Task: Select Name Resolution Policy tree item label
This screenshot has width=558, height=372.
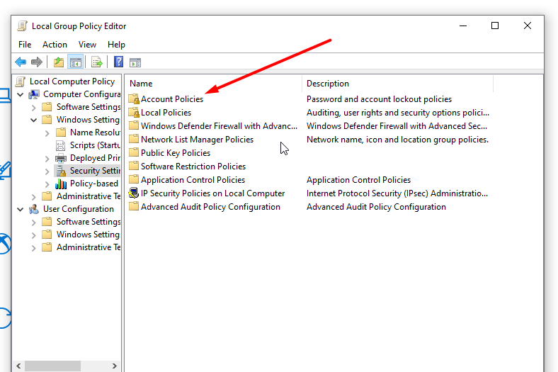Action: pyautogui.click(x=95, y=133)
